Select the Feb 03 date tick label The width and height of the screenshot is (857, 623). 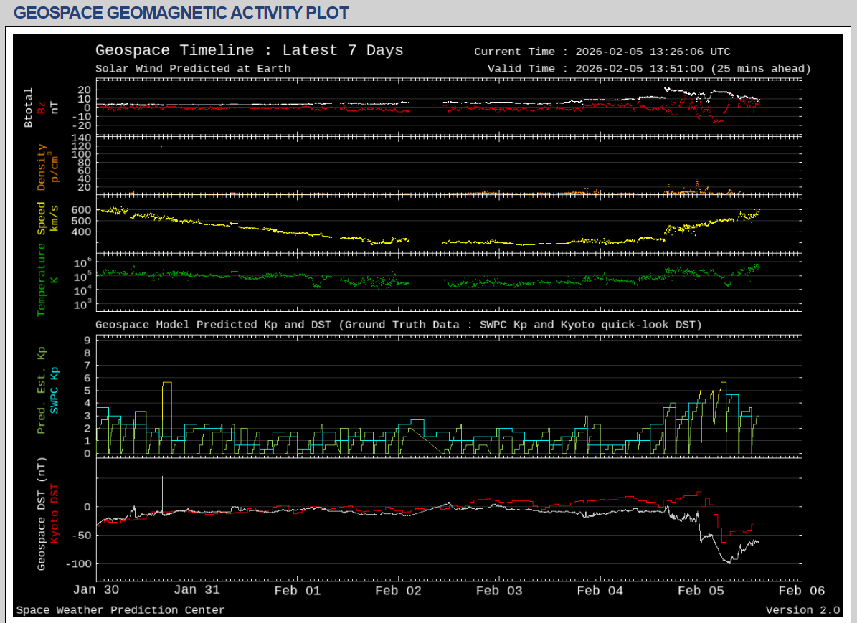click(x=499, y=591)
